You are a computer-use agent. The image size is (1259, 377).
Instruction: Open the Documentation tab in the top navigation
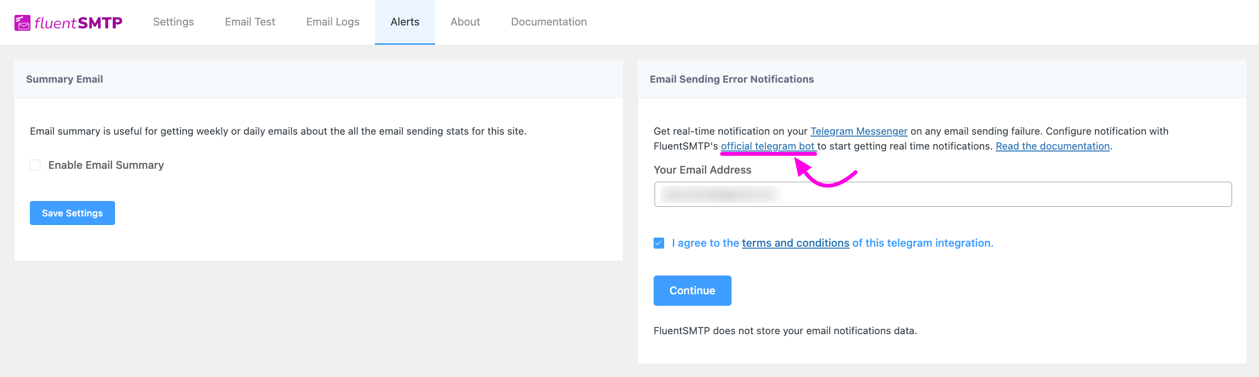click(x=548, y=22)
